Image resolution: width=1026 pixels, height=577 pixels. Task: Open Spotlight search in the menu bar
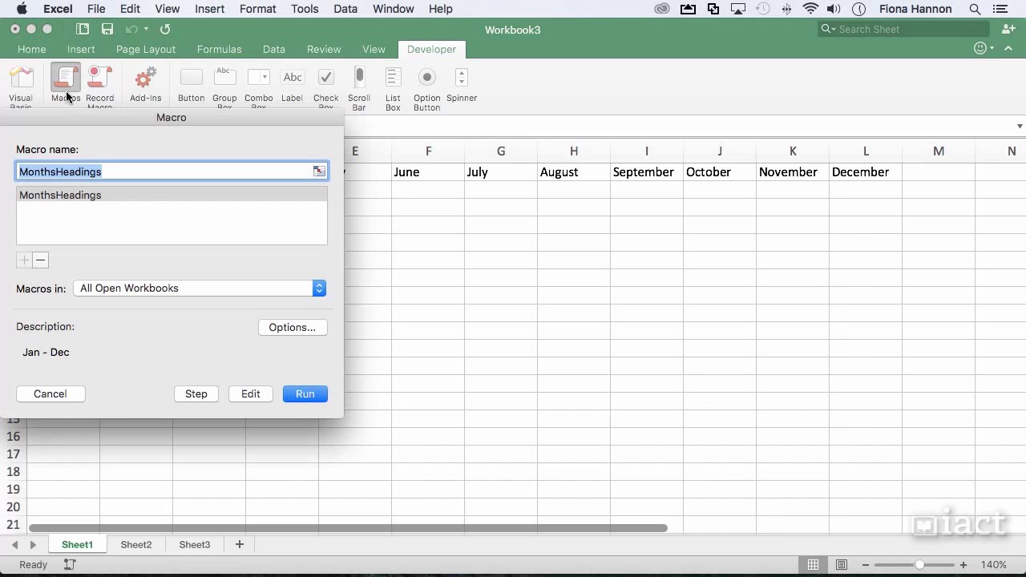pyautogui.click(x=976, y=9)
